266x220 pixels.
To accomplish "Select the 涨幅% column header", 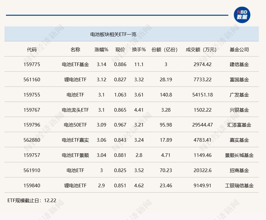I will click(x=101, y=50).
